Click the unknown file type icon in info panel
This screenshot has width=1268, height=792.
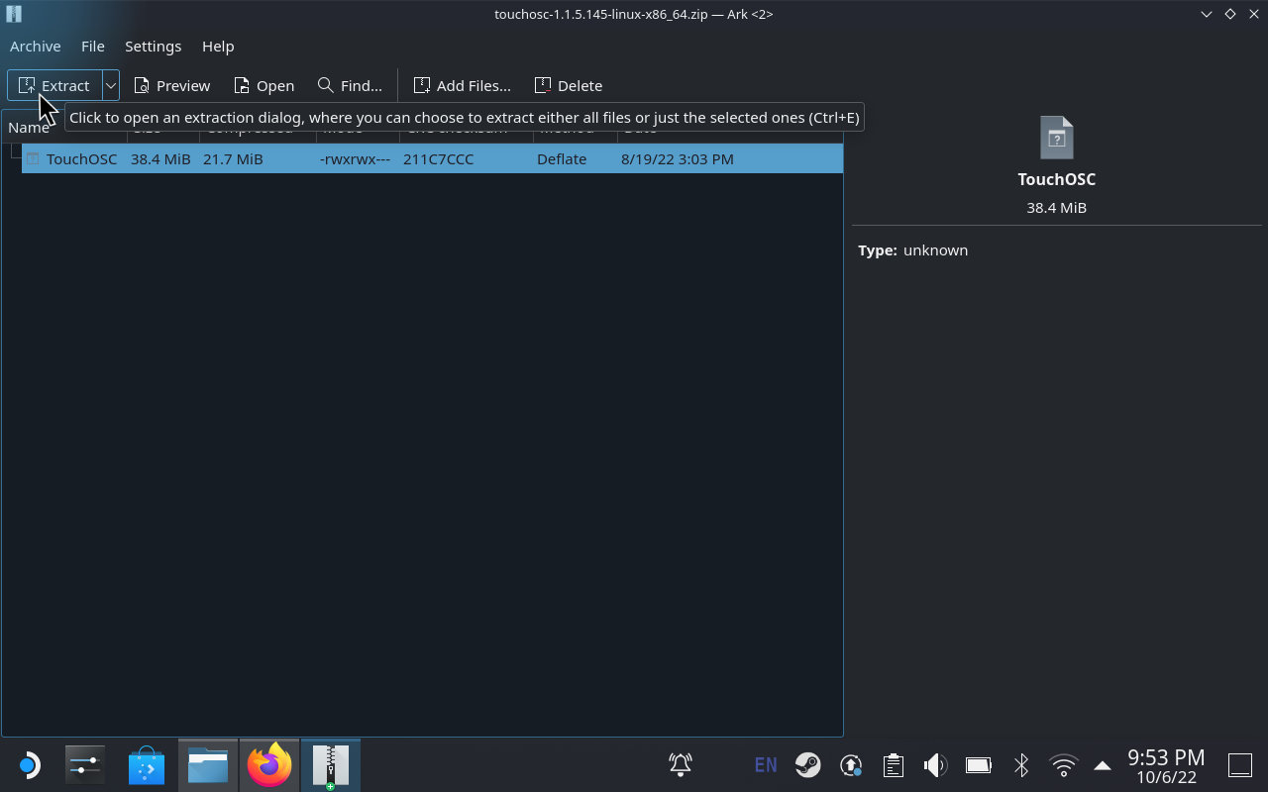pos(1057,138)
